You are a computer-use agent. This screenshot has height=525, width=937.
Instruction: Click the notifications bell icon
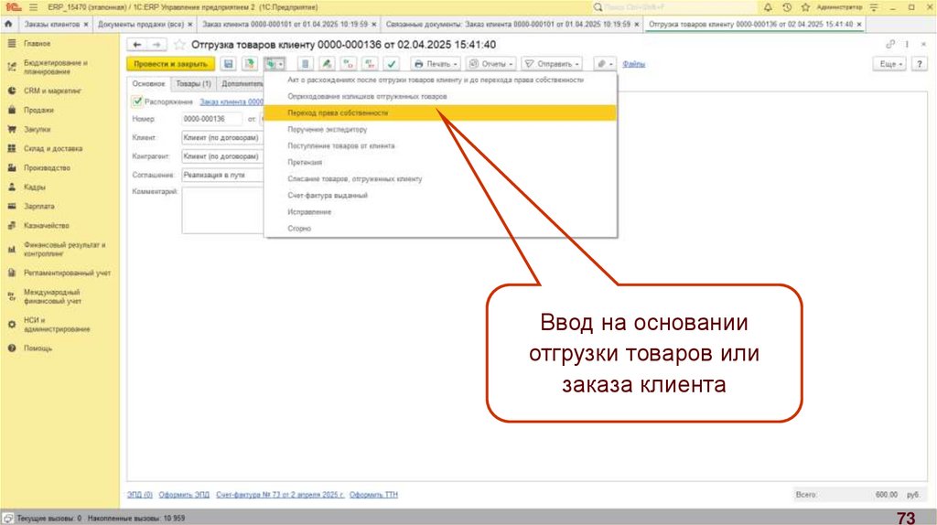click(767, 6)
